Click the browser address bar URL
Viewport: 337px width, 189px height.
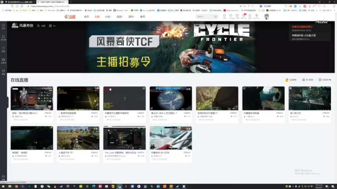(50, 6)
